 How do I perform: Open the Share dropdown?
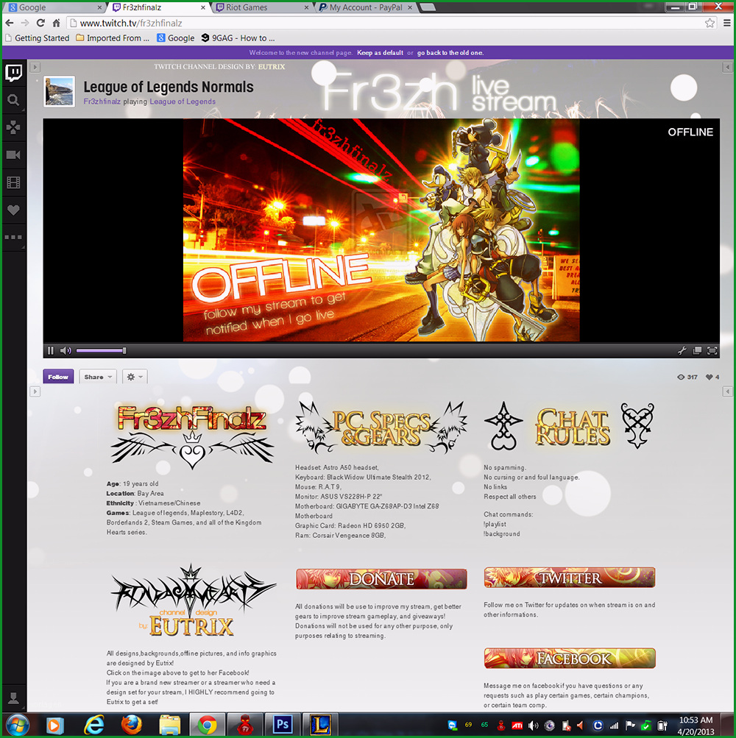click(98, 377)
